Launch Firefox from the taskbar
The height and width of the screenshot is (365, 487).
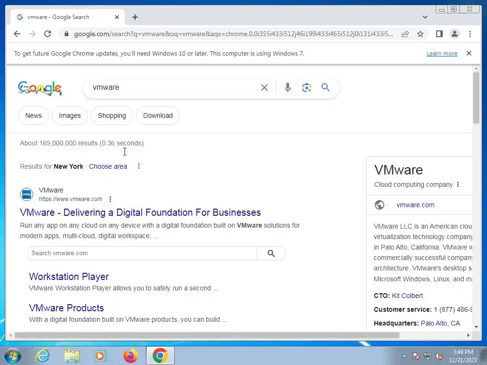pyautogui.click(x=130, y=355)
